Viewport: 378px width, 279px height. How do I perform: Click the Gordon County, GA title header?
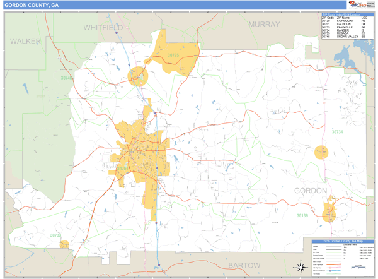click(x=33, y=5)
